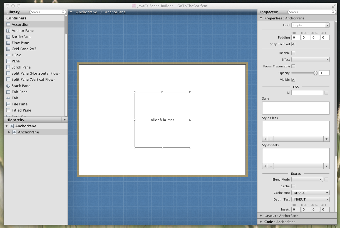Click the Accordion icon in the Library
Screen dimensions: 340x228
(x=8, y=24)
